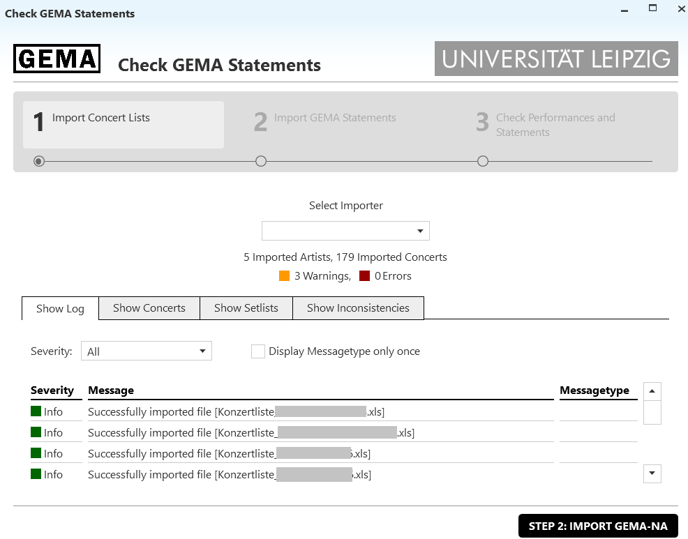
Task: Go to step Import GEMA Statements
Action: click(335, 119)
